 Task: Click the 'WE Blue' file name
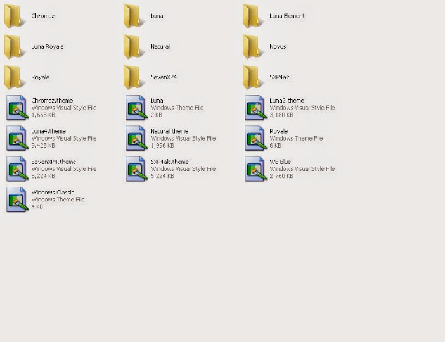[280, 161]
